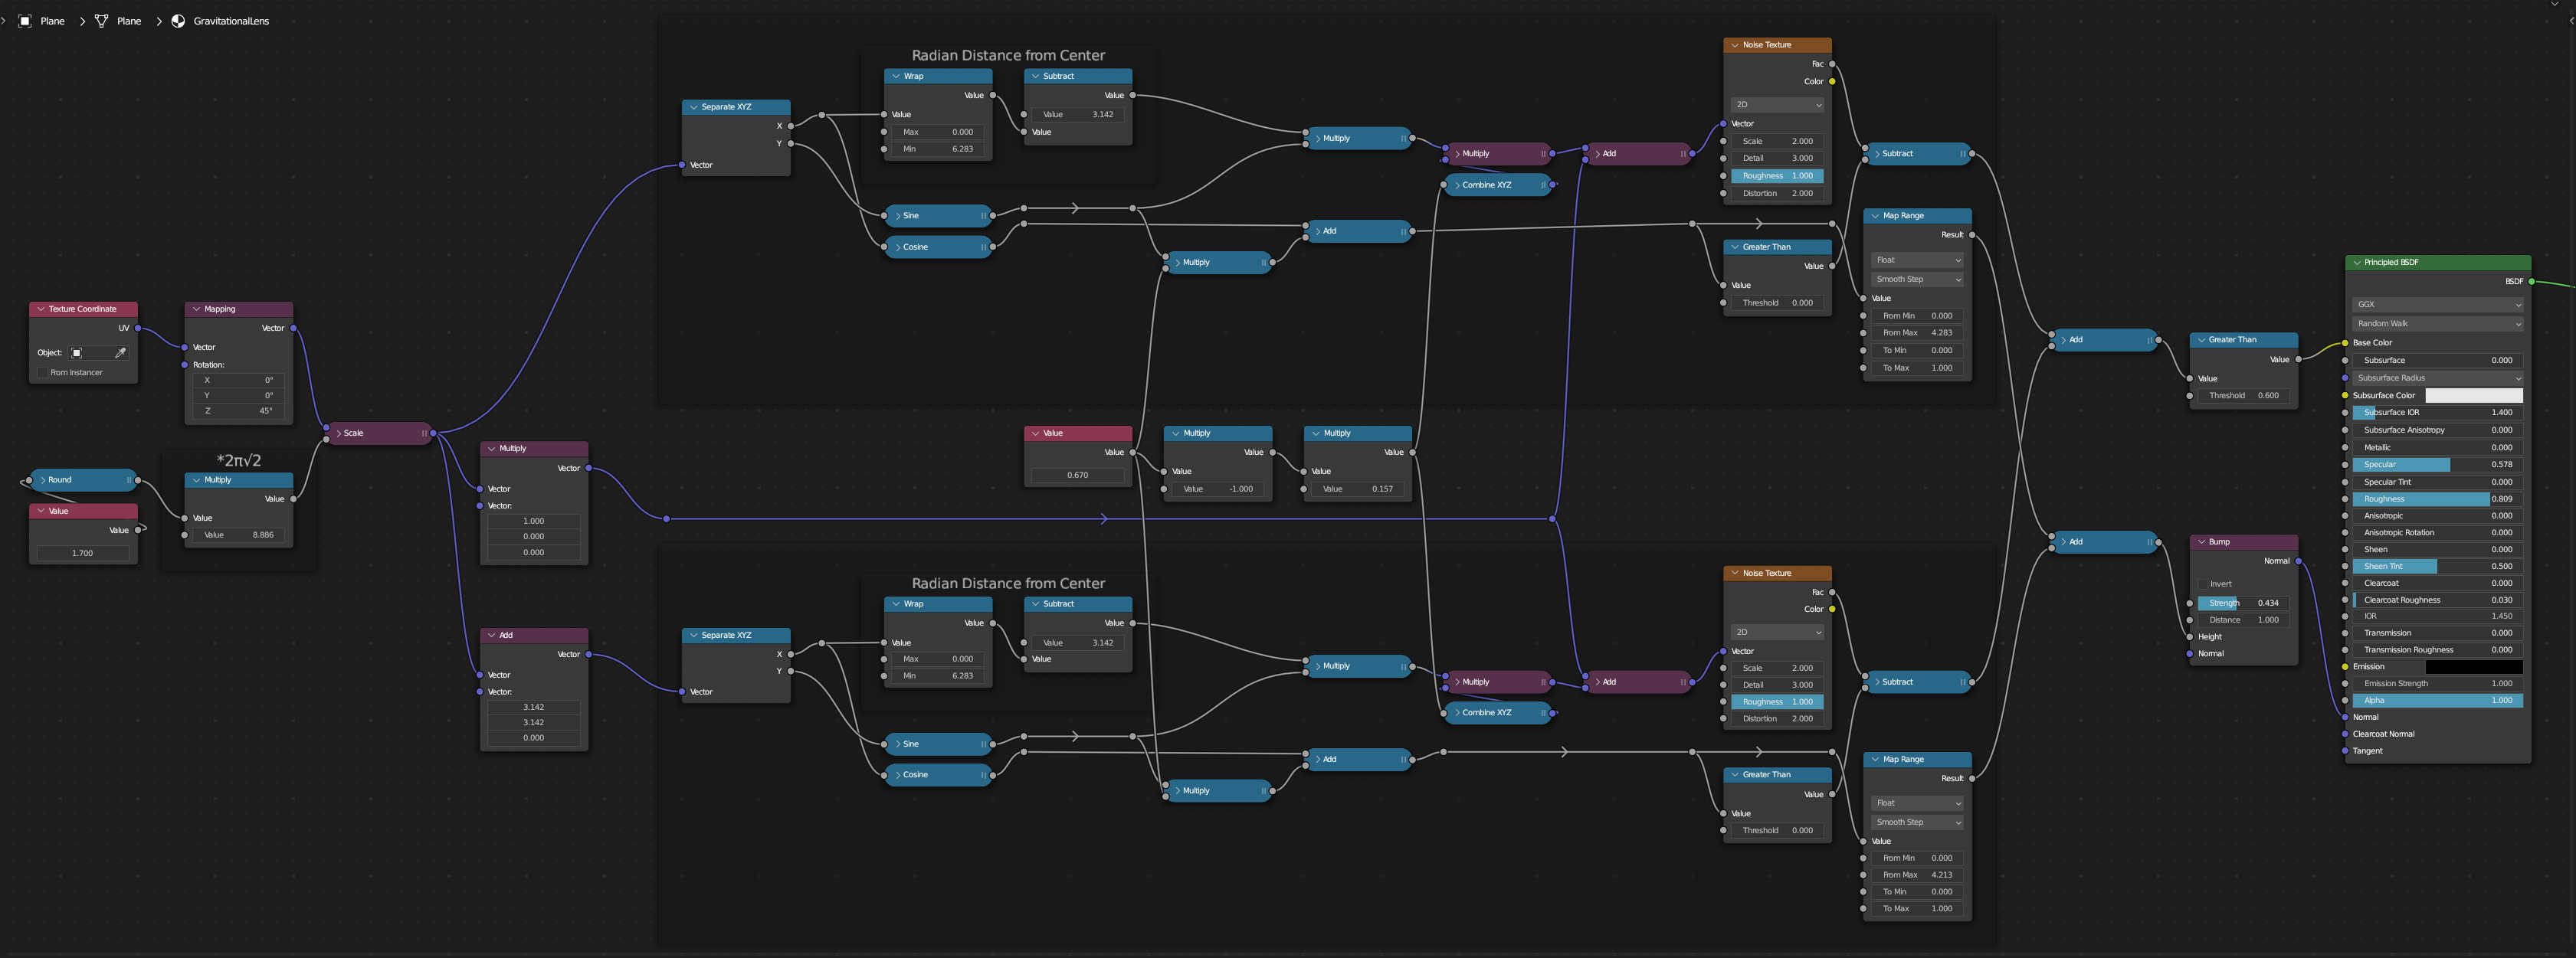Click the Vector output socket on Mapping node

click(x=293, y=328)
